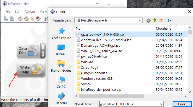This screenshot has width=193, height=107.
Task: Select the Sumo folder
Action: click(x=85, y=84)
